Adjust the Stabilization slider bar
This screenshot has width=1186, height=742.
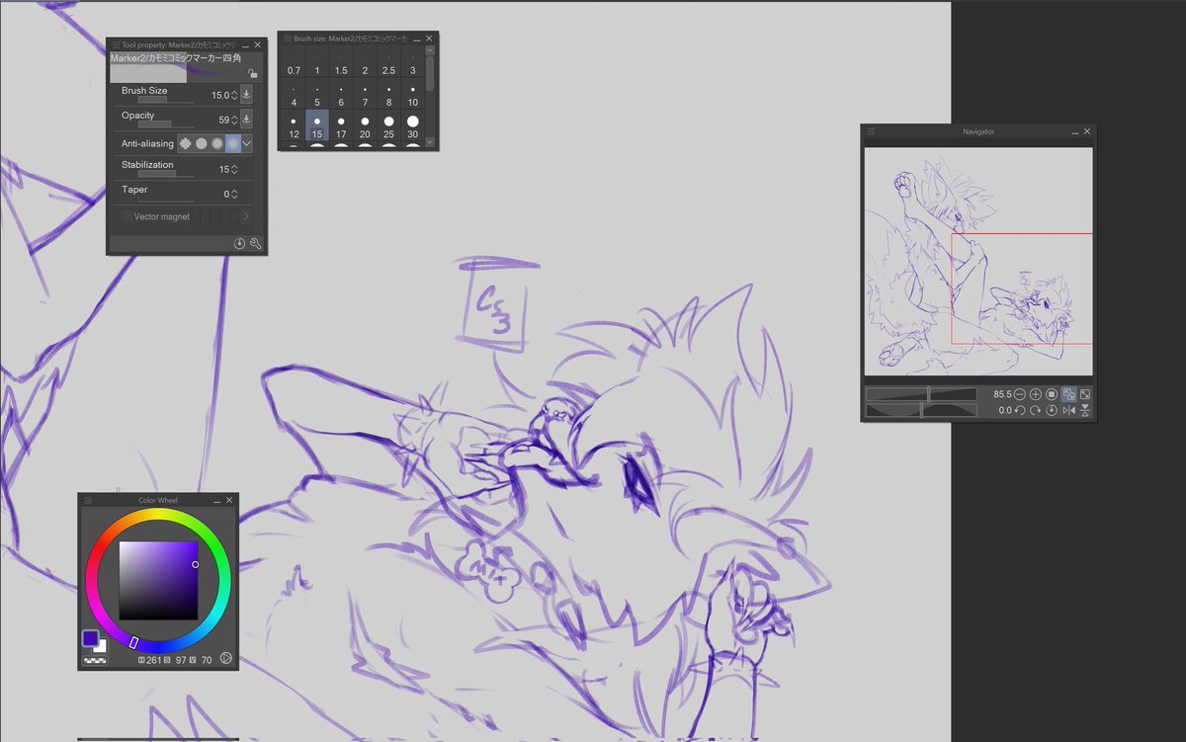coord(166,174)
